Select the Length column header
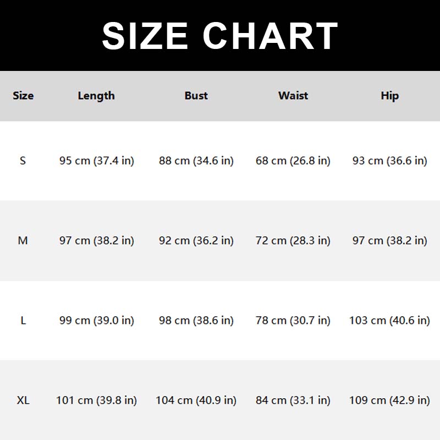The width and height of the screenshot is (440, 440). [96, 96]
